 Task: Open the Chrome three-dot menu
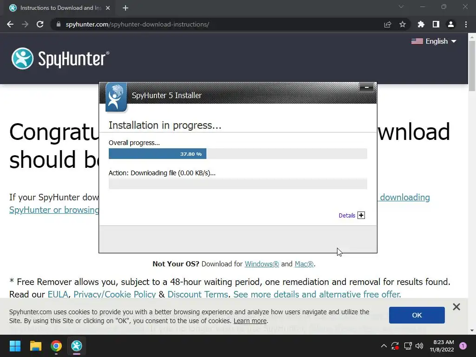(466, 24)
